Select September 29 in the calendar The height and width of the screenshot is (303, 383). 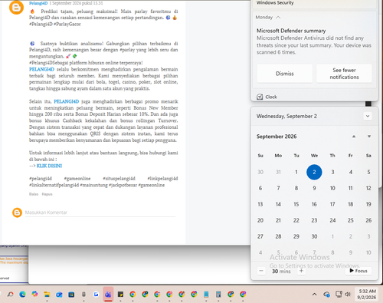click(x=296, y=236)
